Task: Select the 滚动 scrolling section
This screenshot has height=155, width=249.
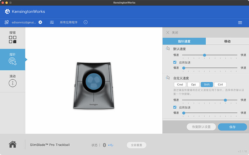Action: coord(13,81)
